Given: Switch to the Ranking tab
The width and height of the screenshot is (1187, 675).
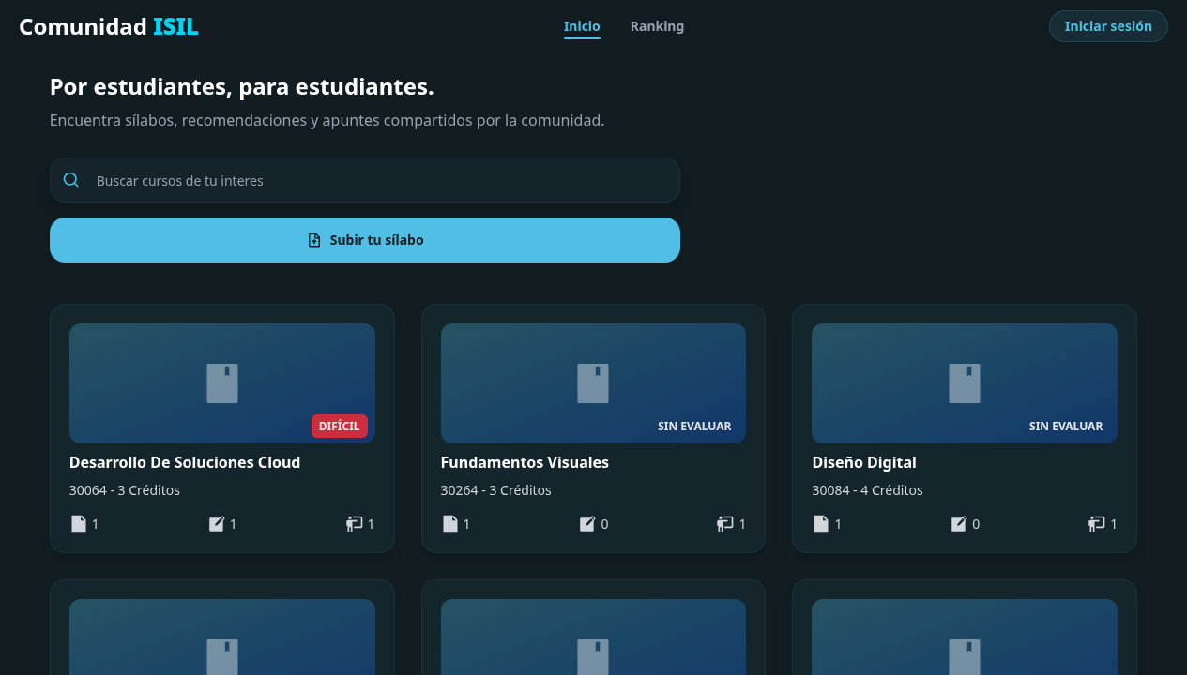Looking at the screenshot, I should [x=657, y=26].
